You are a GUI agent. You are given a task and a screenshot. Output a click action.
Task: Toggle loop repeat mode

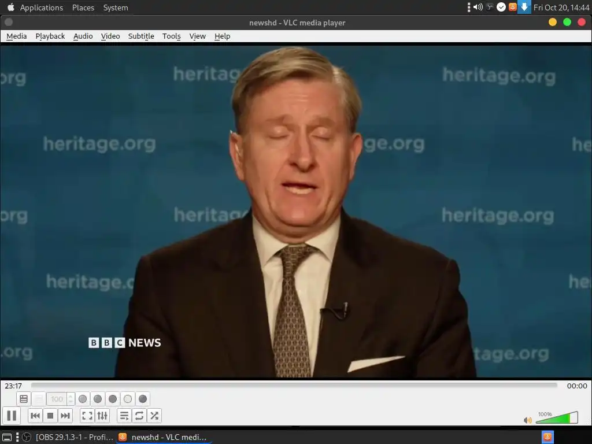(139, 416)
